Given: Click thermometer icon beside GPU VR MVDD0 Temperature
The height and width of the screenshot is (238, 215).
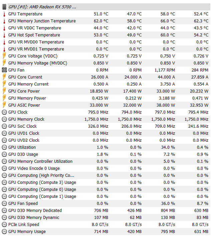Looking at the screenshot, I should pyautogui.click(x=4, y=42).
